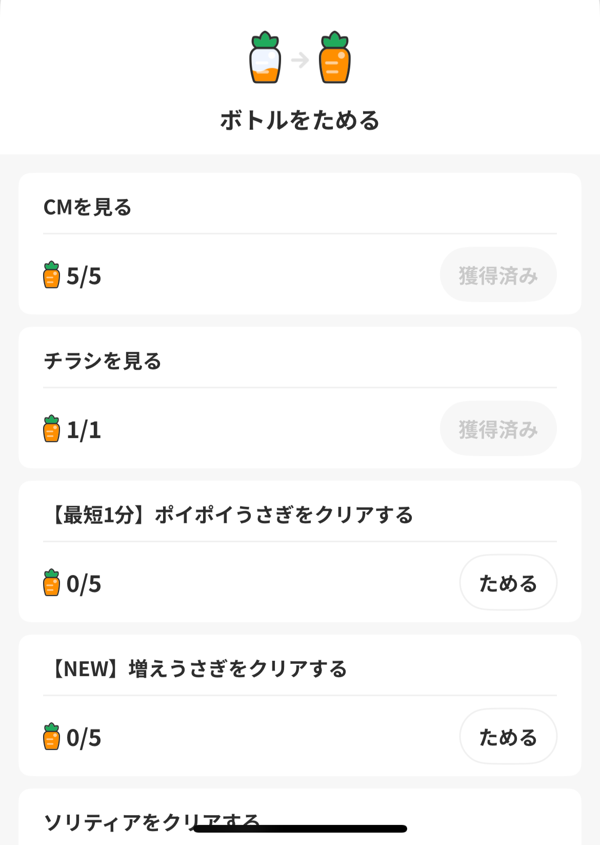
Task: Click the gray arrow between the bottles
Action: pyautogui.click(x=300, y=60)
